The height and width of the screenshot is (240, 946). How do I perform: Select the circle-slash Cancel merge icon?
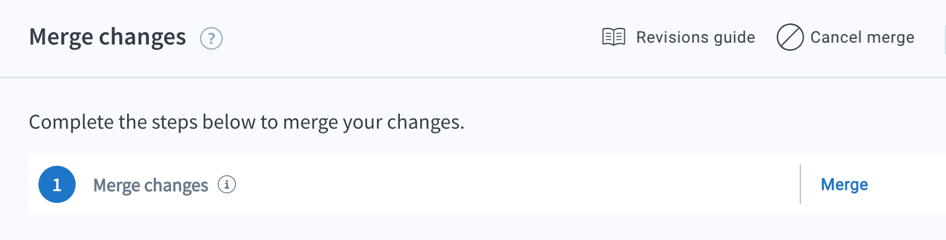(790, 38)
